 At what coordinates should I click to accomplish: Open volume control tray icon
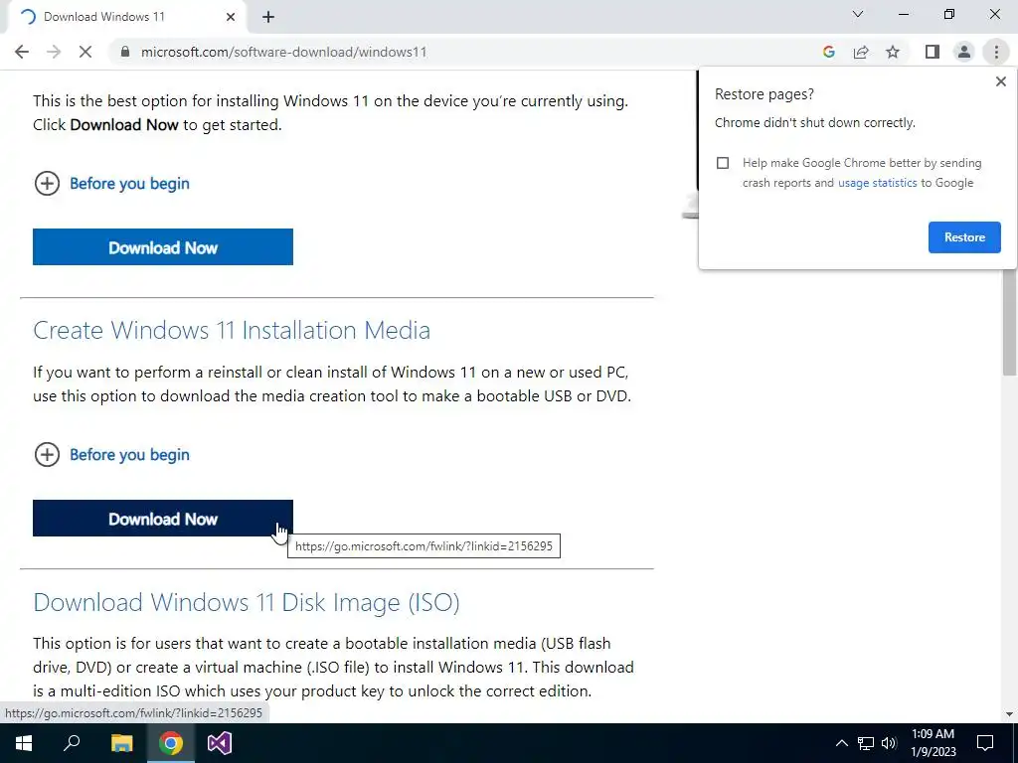click(x=889, y=743)
